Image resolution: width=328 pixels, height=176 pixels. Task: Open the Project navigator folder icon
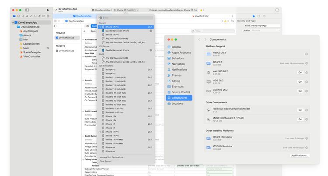point(14,16)
